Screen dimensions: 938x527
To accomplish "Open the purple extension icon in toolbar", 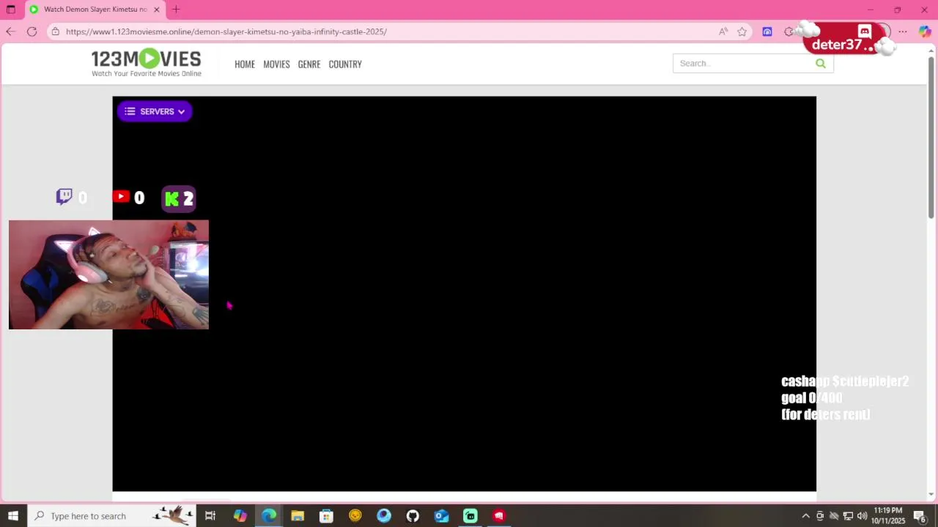I will 767,31.
